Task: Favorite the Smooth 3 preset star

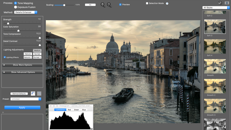Action: 205,115
